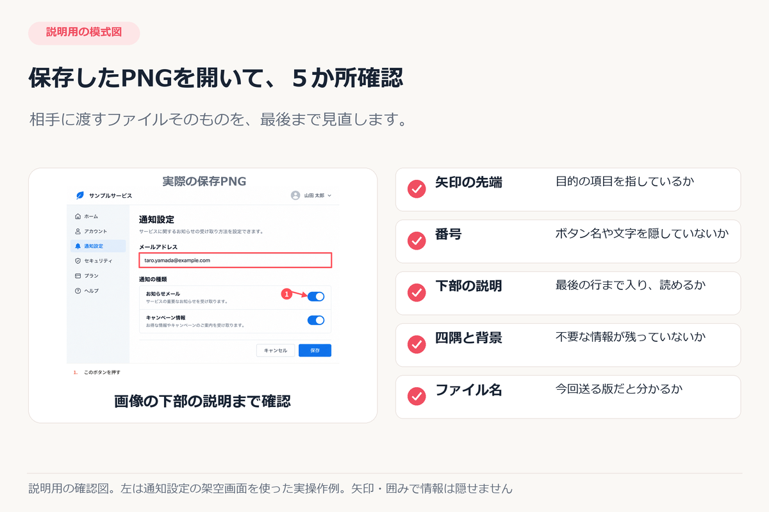
Task: Click the shield icon for セキュリティ
Action: tap(78, 260)
